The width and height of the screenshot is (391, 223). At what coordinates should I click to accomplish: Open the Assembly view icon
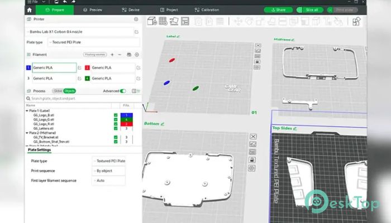click(356, 21)
